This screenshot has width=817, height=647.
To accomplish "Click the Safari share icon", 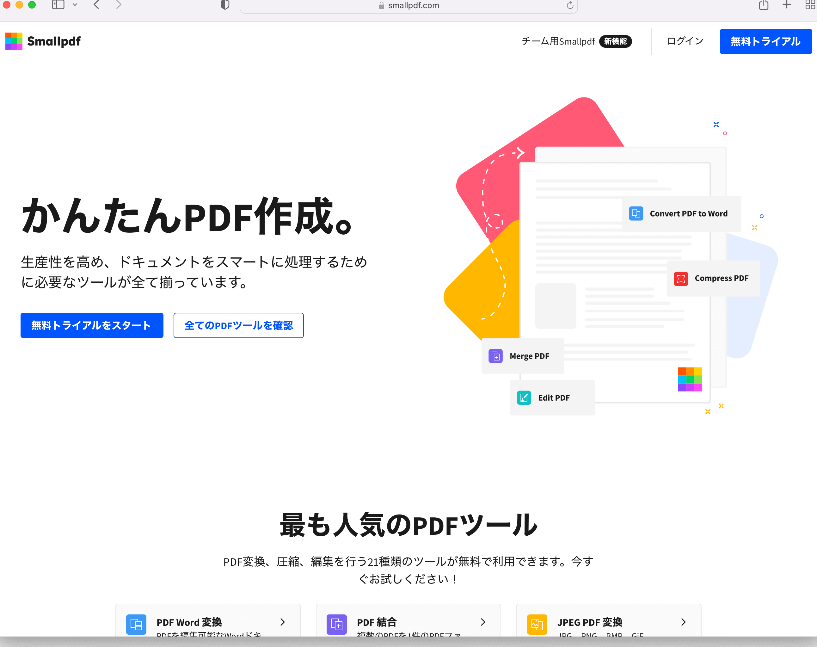I will coord(764,5).
